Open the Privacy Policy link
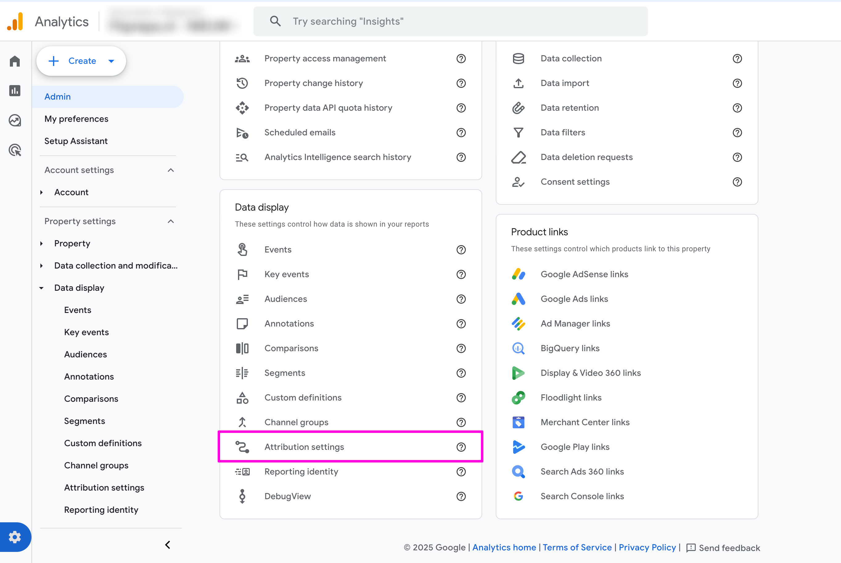 [647, 547]
